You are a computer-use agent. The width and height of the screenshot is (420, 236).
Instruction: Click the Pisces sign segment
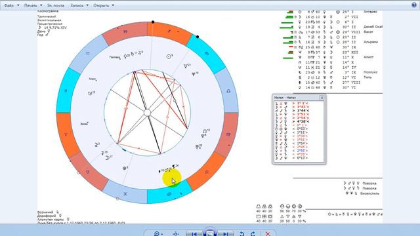click(x=66, y=90)
